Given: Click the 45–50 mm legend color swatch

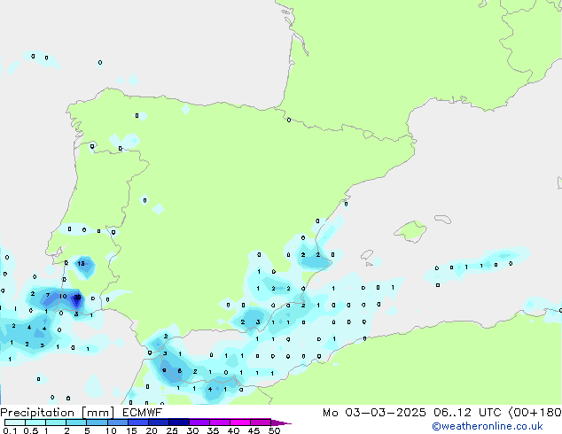Looking at the screenshot, I should coord(261,422).
